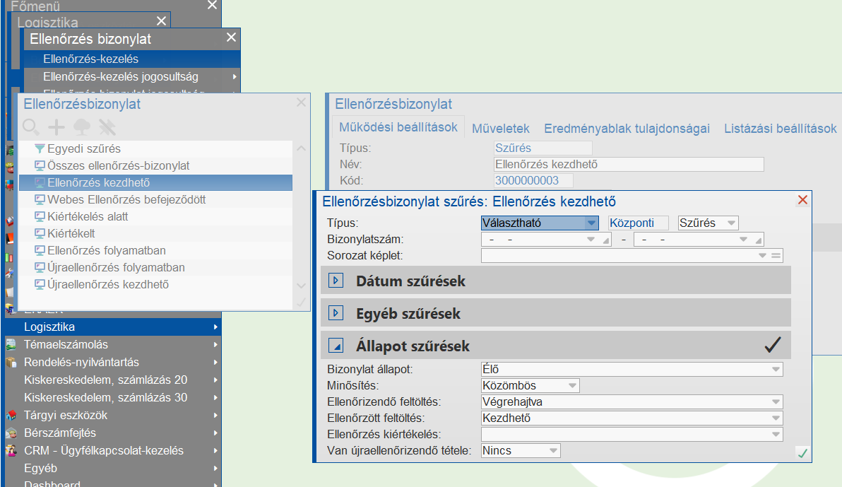Open the Ellenőrizendő feltöltés dropdown

coord(776,401)
